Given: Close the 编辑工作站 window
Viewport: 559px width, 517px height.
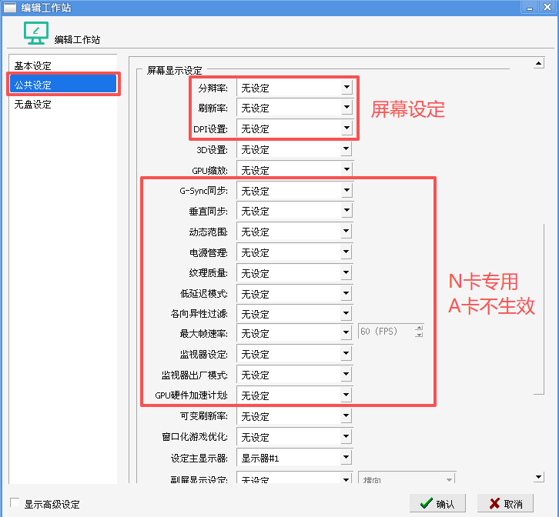Looking at the screenshot, I should tap(547, 8).
